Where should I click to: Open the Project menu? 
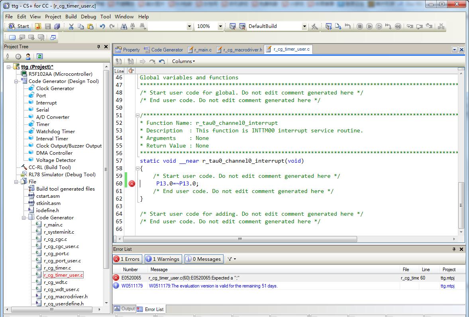pos(53,16)
